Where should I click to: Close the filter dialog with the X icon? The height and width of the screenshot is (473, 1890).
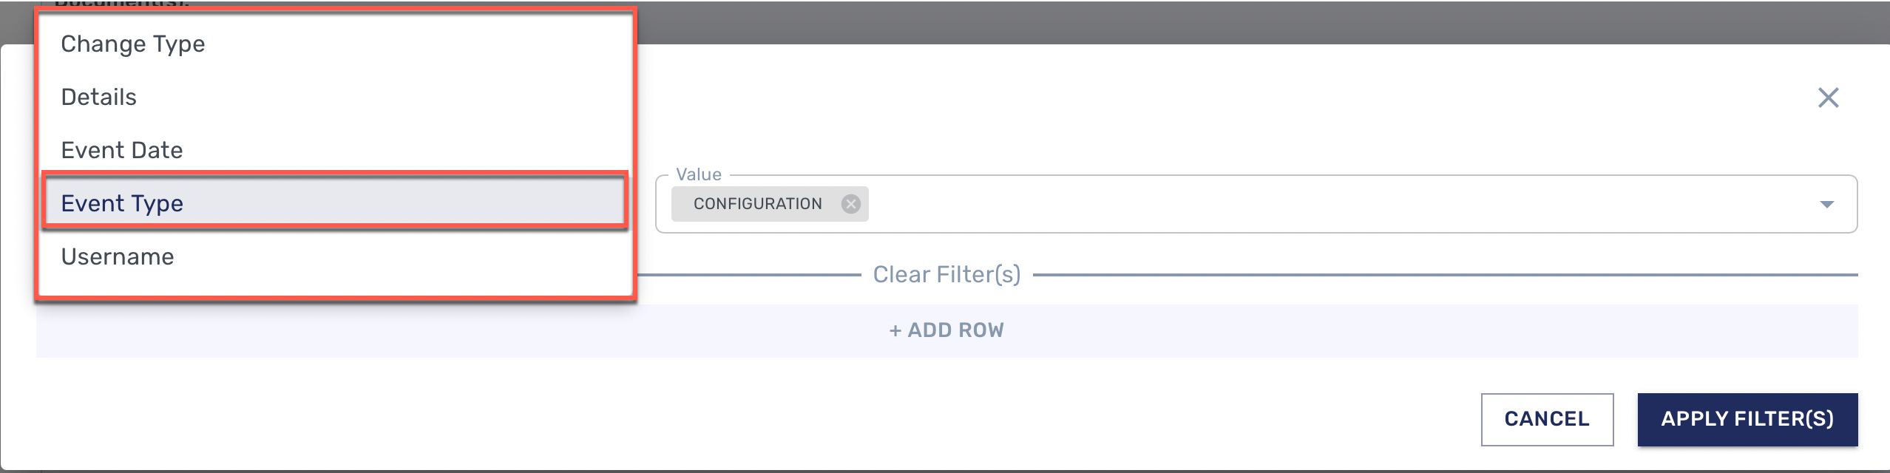point(1829,97)
